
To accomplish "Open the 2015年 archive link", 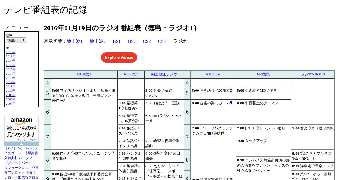I will [11, 69].
